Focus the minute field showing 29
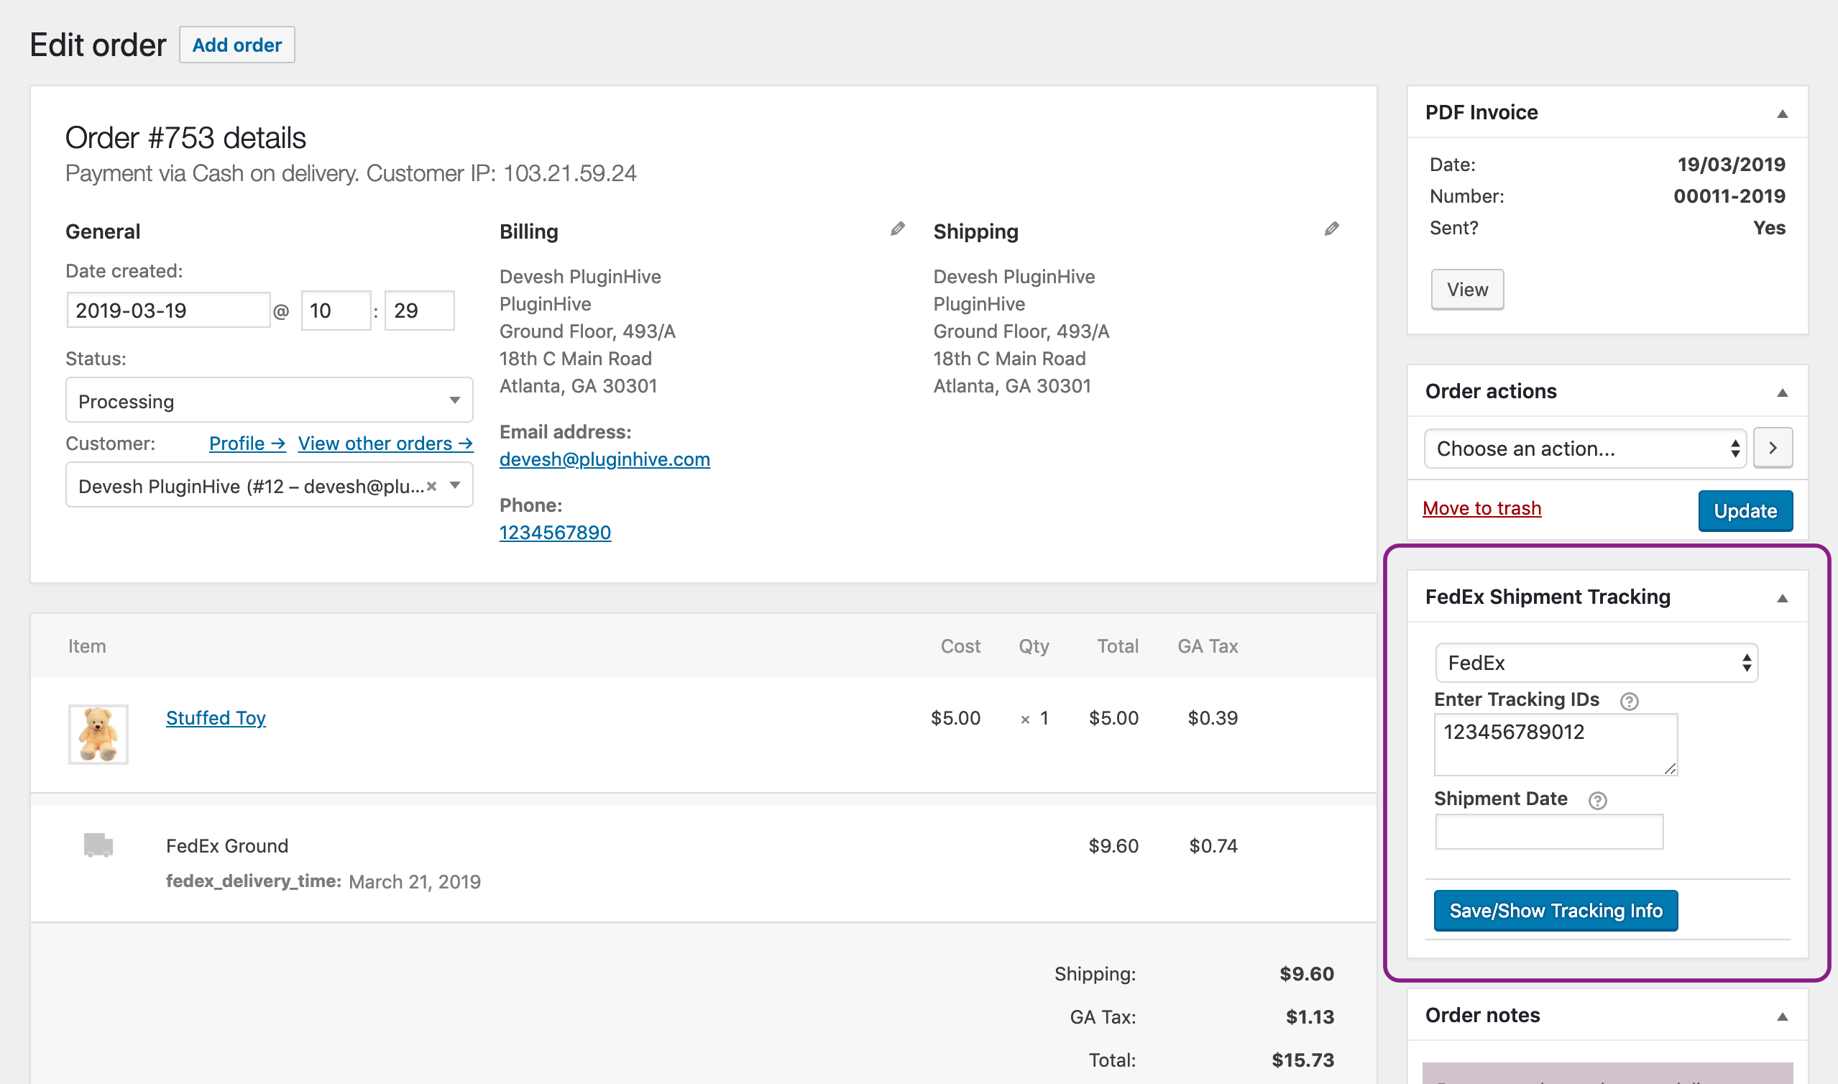 [419, 311]
